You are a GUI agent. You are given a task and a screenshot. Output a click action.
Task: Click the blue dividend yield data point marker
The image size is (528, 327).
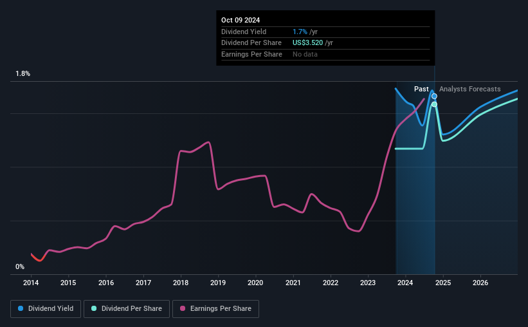pos(434,97)
